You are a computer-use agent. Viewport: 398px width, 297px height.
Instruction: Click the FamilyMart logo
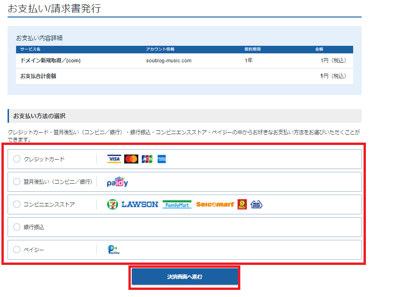[177, 204]
